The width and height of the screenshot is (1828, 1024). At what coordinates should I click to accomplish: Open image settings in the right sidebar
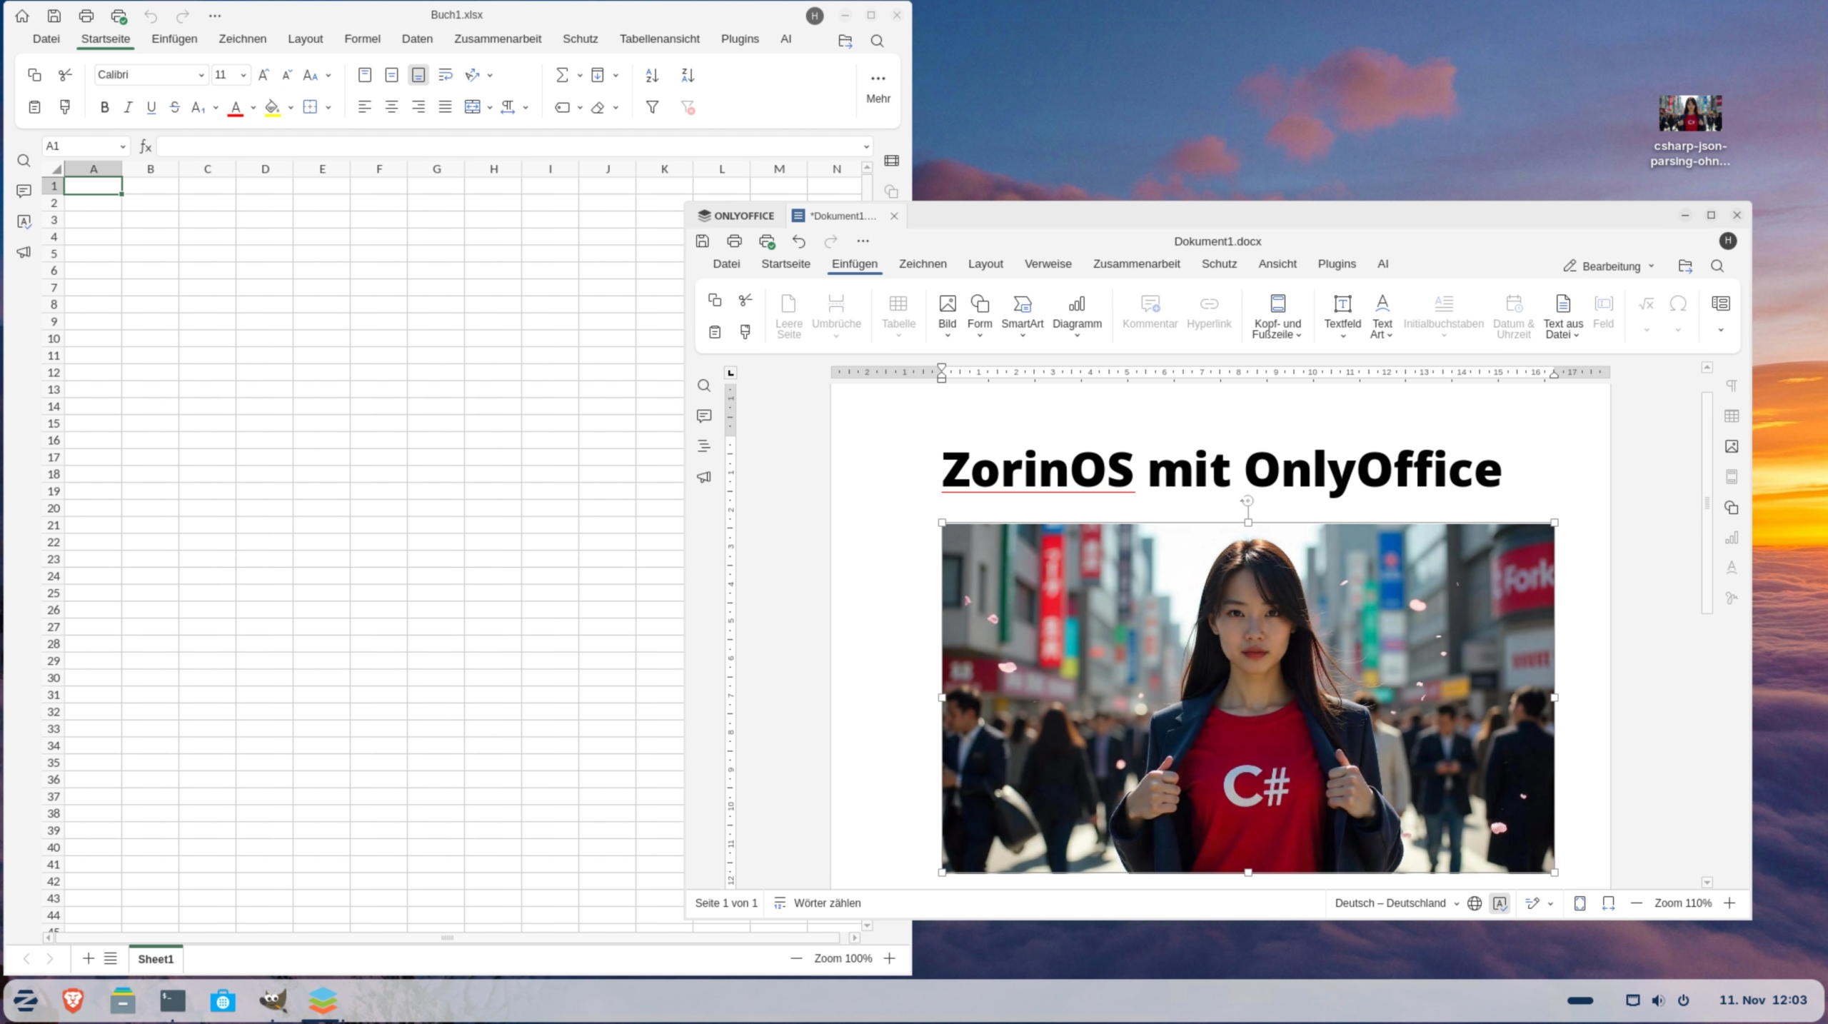coord(1731,446)
